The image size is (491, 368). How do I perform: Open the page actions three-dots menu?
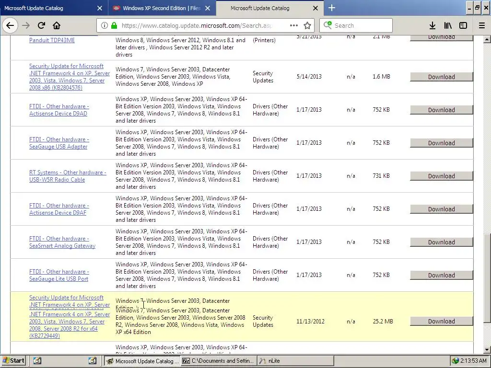pos(294,25)
